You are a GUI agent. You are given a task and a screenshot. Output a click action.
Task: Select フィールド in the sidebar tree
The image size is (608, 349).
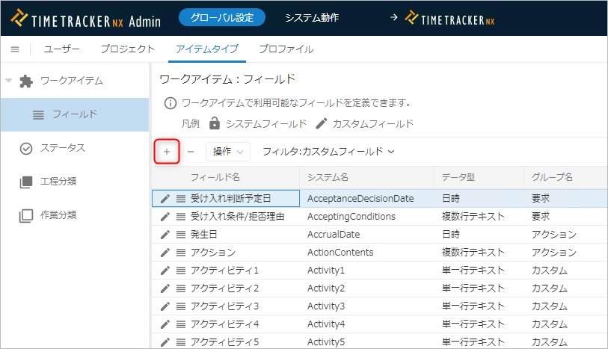75,114
